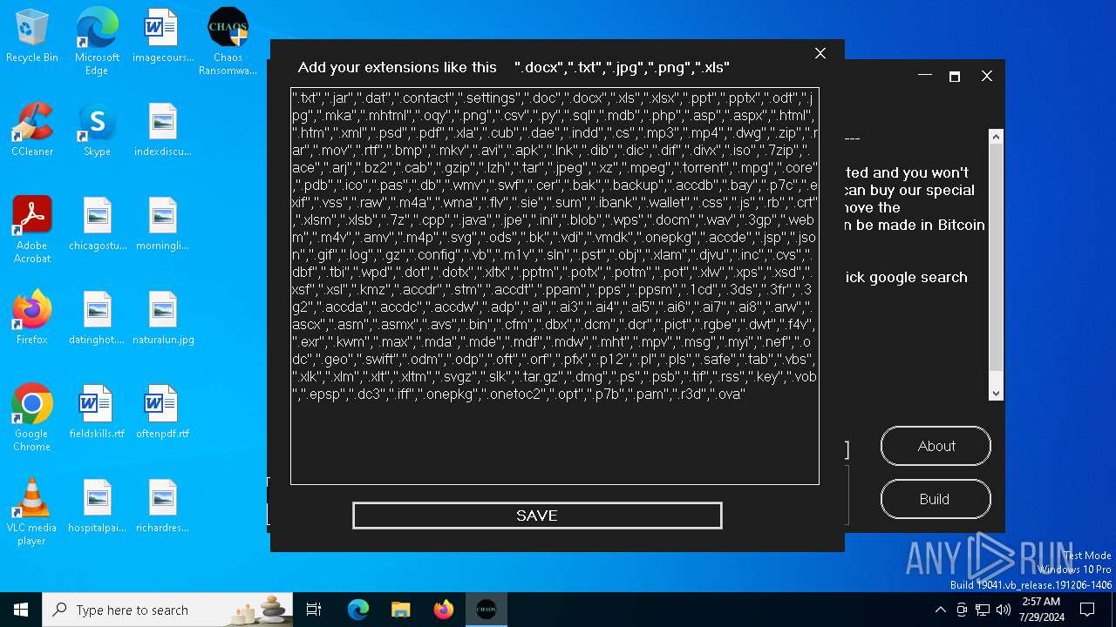Select the indexdiscu image file icon
Viewport: 1116px width, 627px height.
click(163, 130)
